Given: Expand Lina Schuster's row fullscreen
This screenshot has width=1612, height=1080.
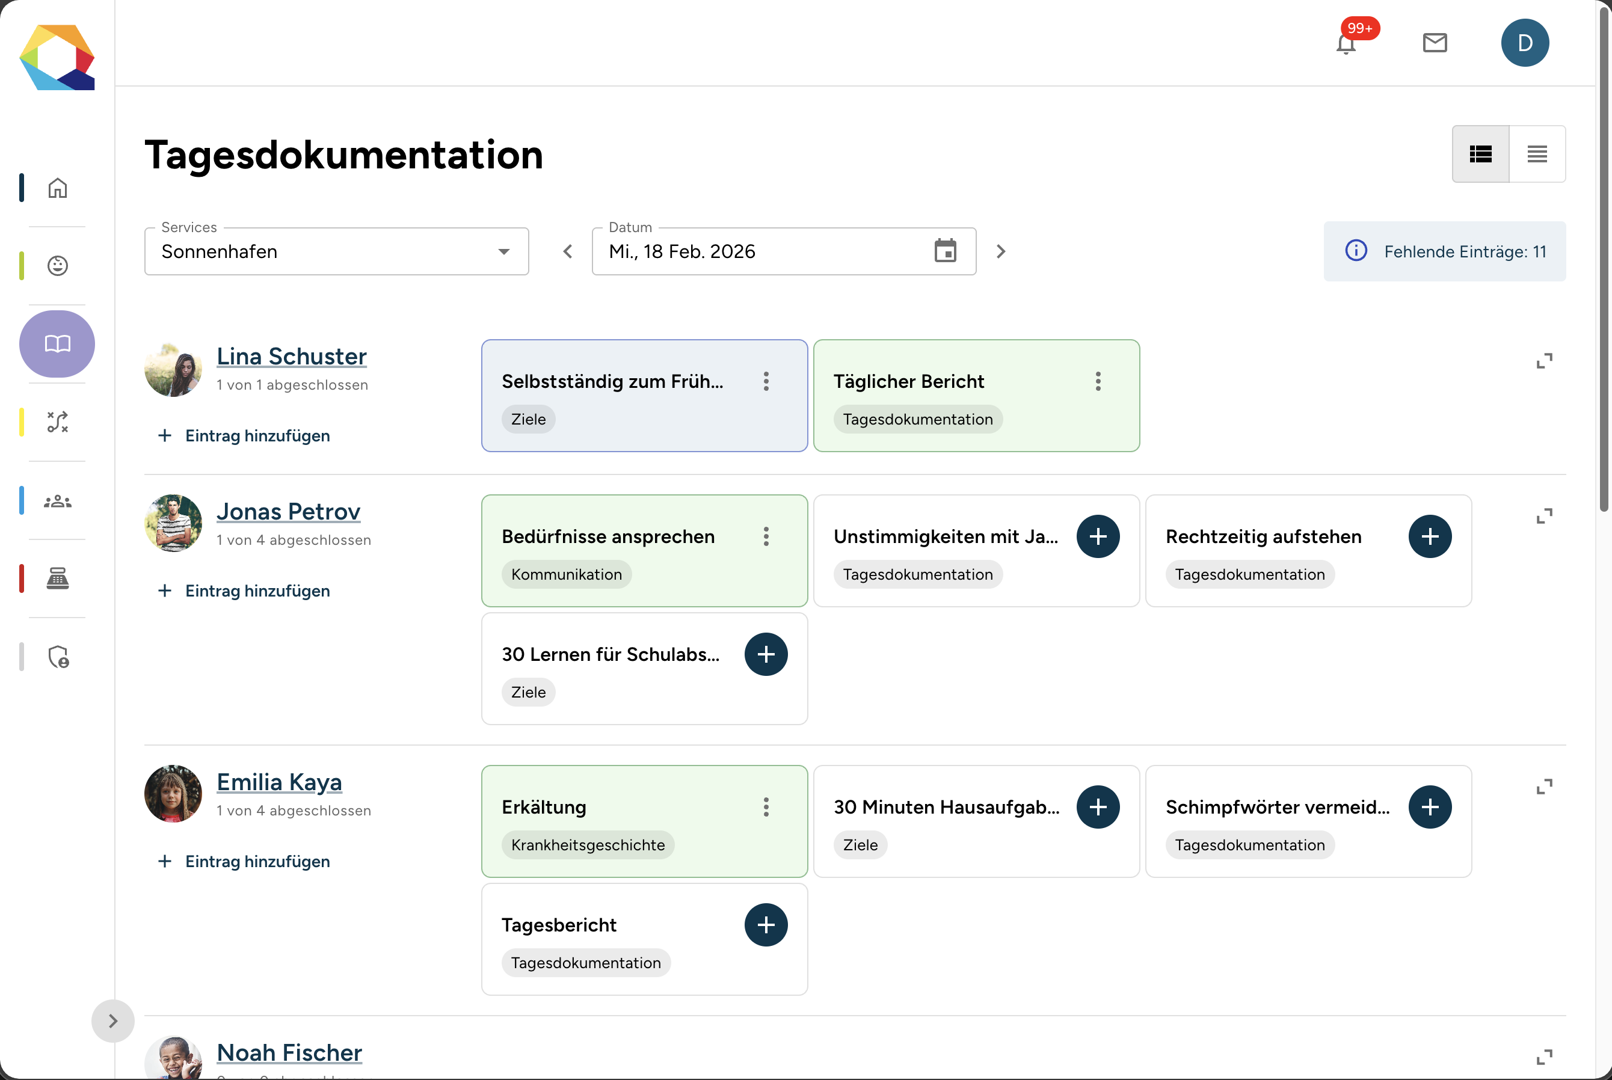Looking at the screenshot, I should (1545, 360).
